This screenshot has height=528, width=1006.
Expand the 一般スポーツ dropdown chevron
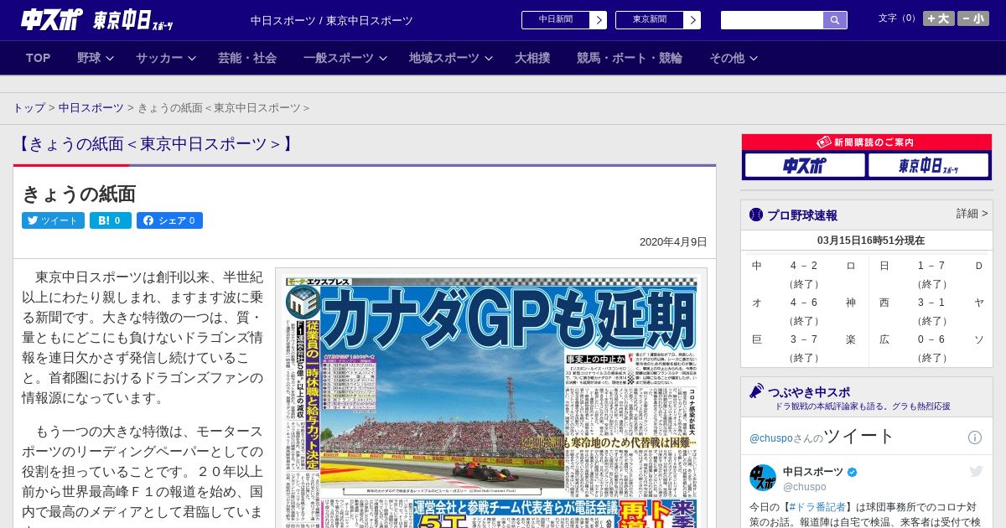pos(383,59)
